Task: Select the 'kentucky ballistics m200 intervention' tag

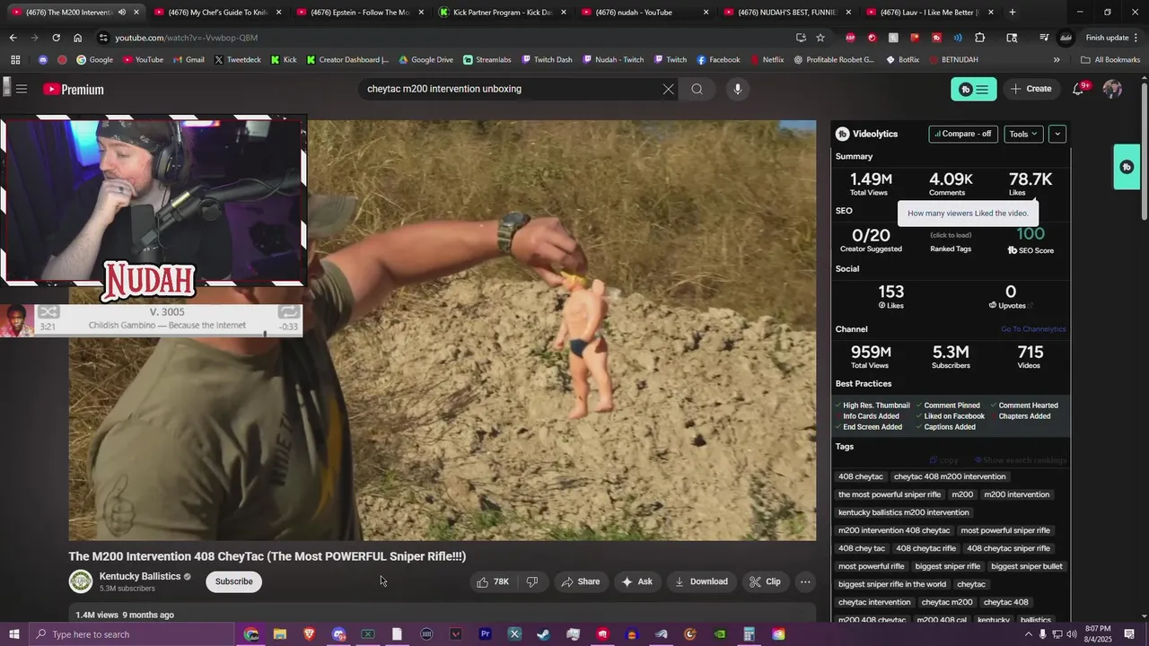Action: [903, 512]
